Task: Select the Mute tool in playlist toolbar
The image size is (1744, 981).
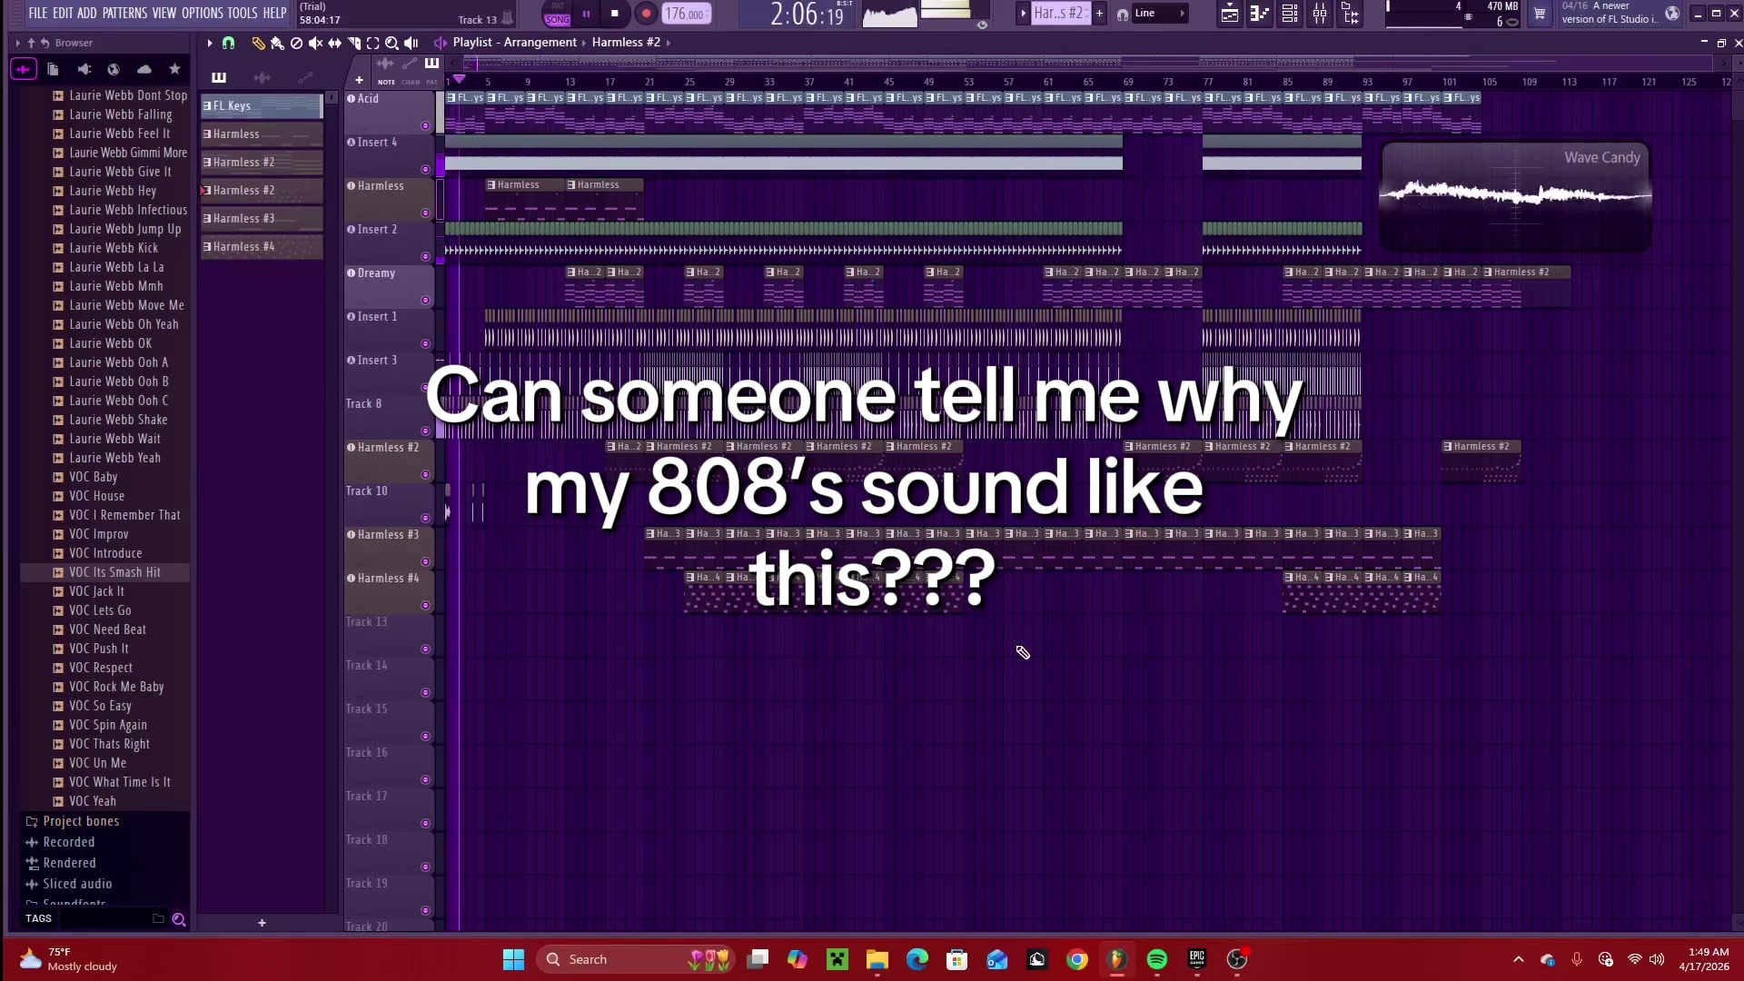Action: [315, 43]
